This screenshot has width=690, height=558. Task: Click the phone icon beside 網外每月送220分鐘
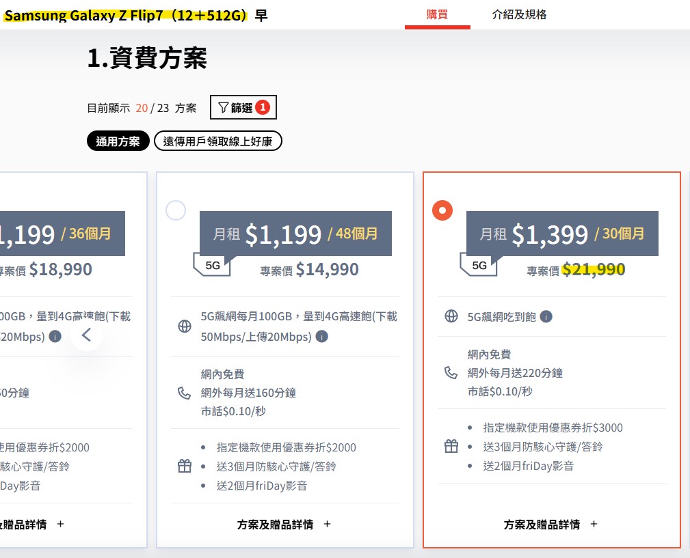pos(451,373)
